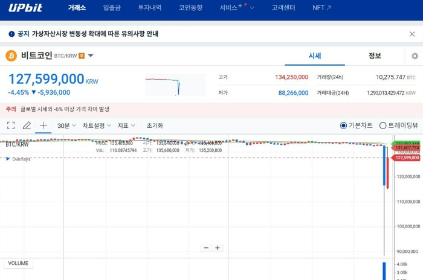Select the crosshair plus tool
The width and height of the screenshot is (423, 280).
click(43, 126)
